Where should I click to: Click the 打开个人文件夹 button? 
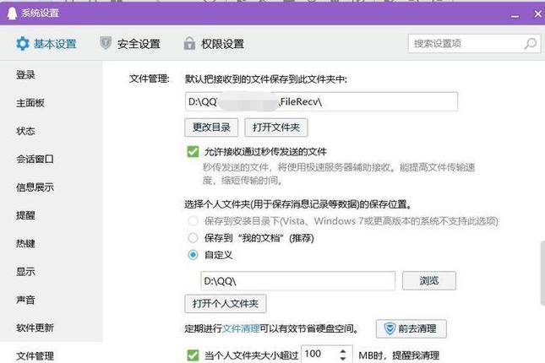tap(226, 304)
